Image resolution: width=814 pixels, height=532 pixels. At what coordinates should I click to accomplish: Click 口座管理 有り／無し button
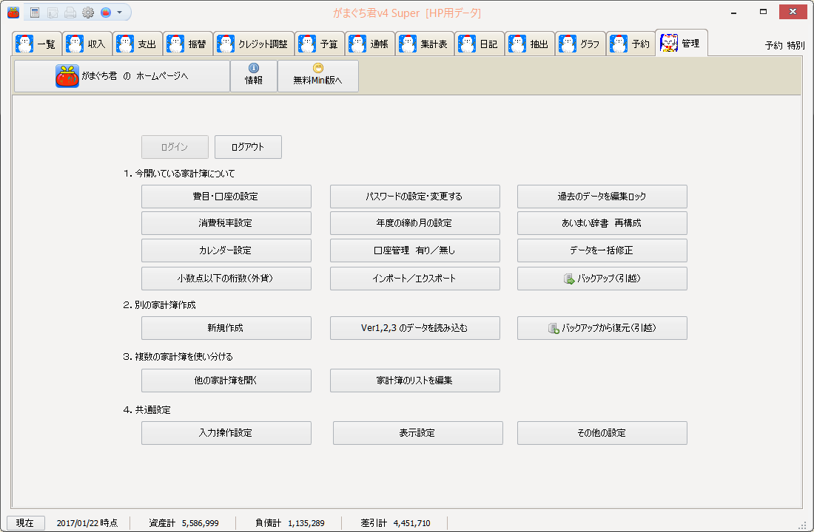[x=415, y=250]
